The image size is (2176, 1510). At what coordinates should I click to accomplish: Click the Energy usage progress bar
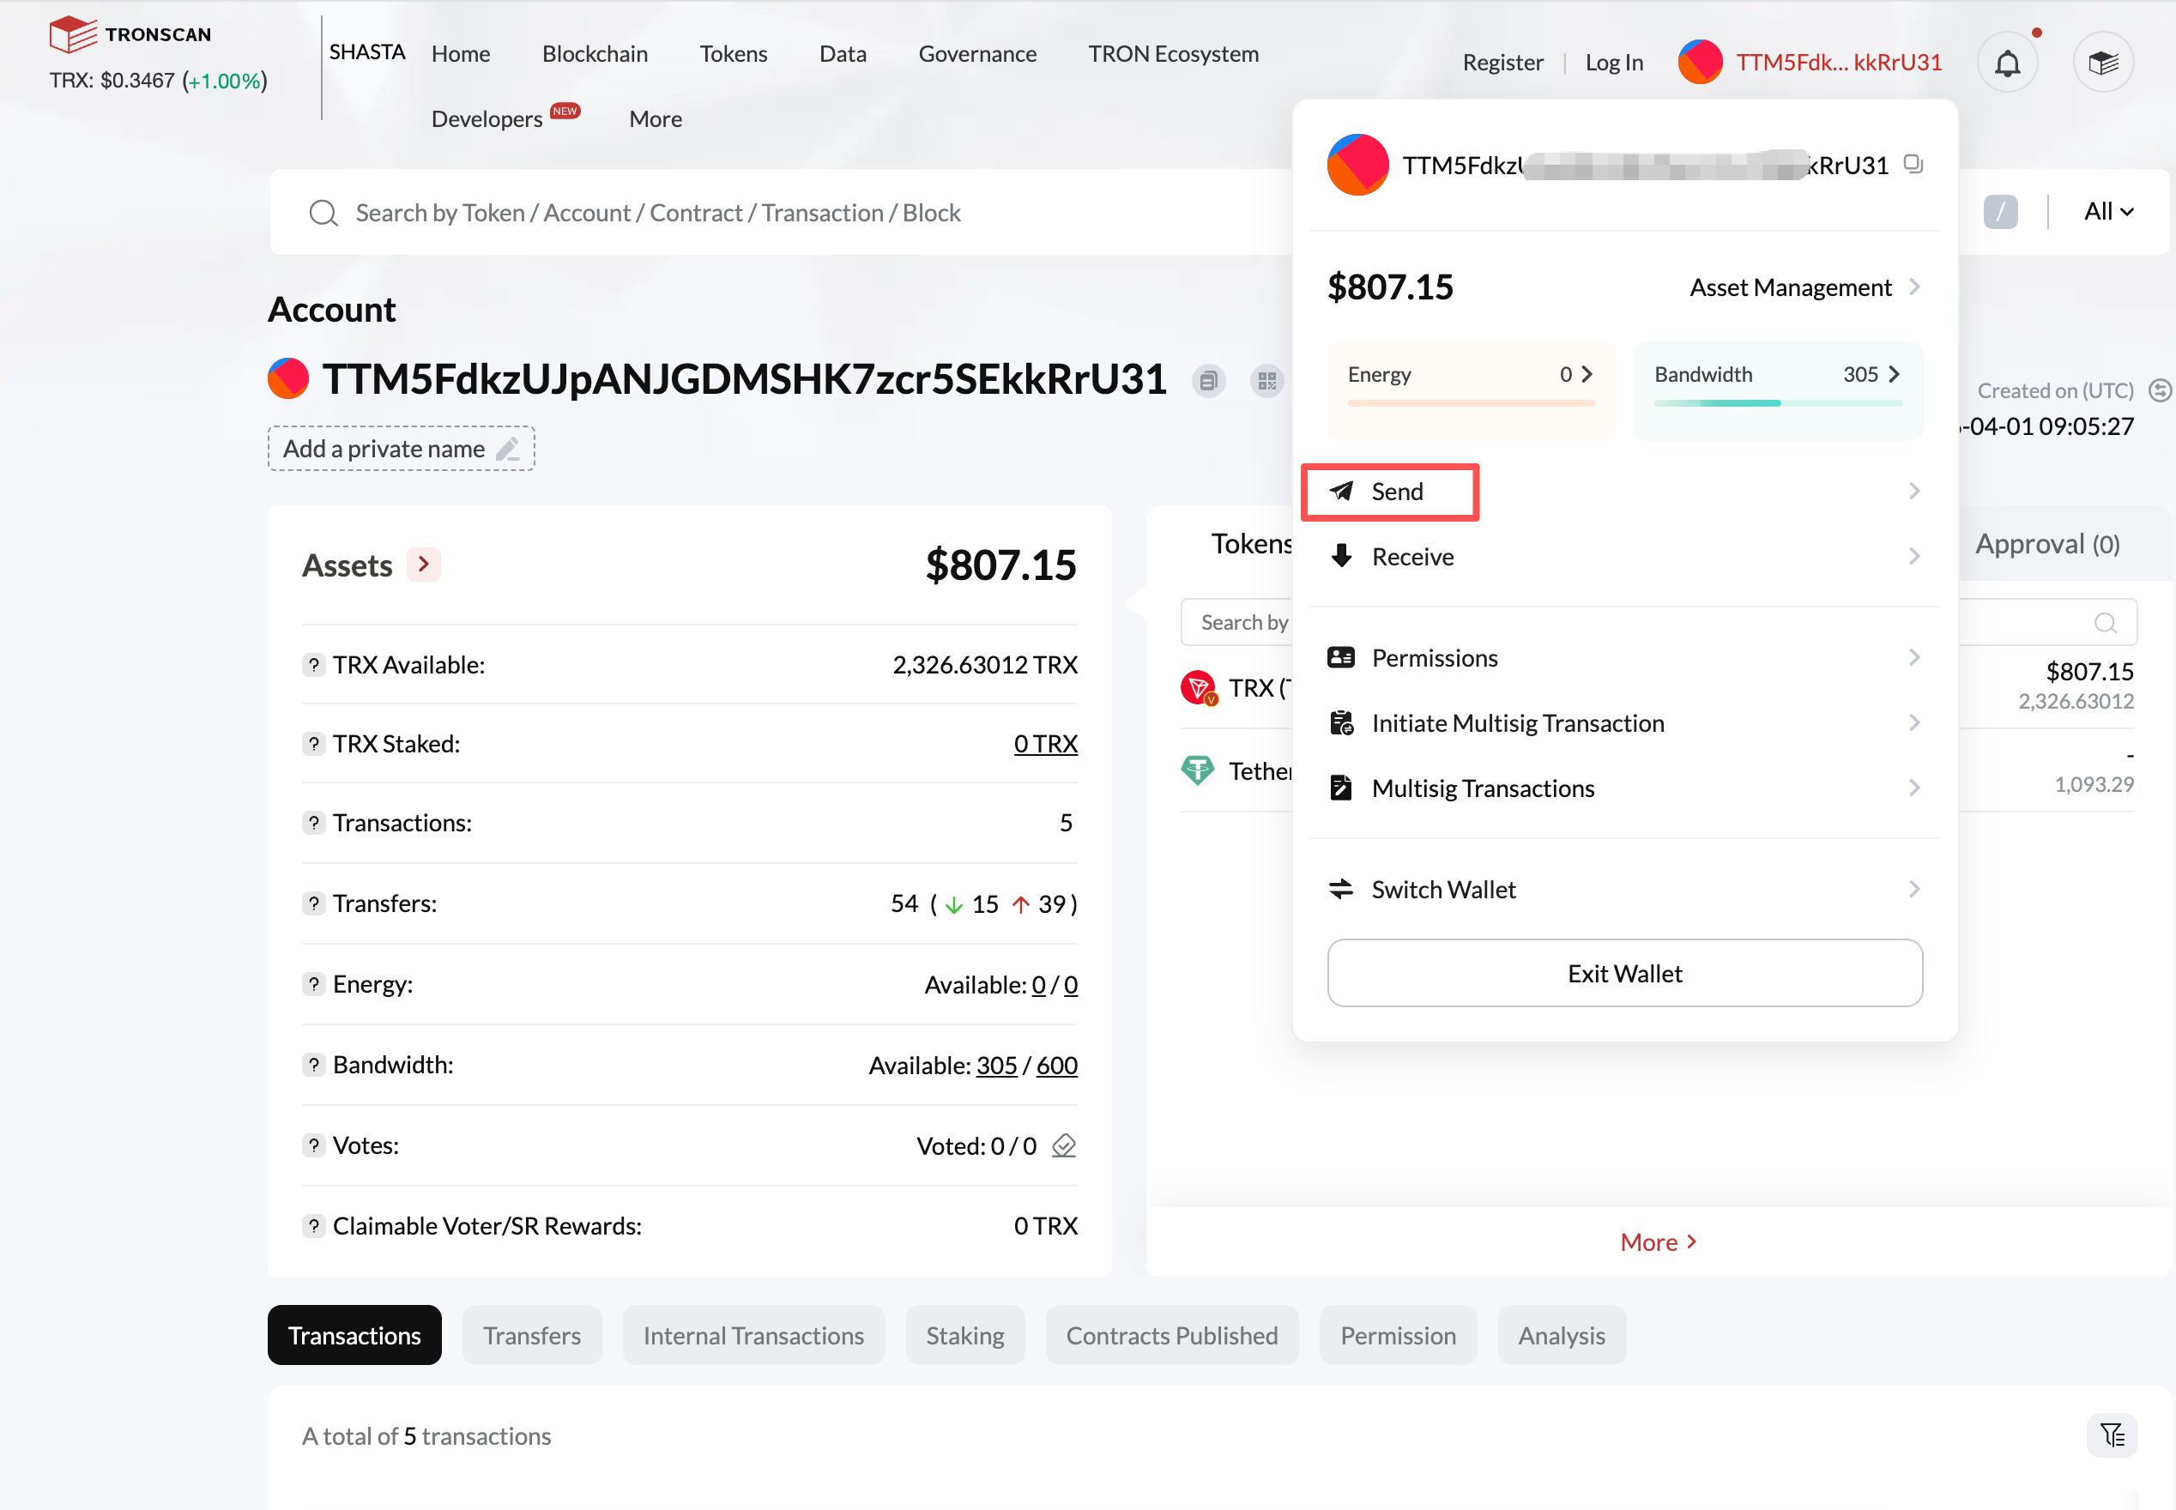(1472, 403)
